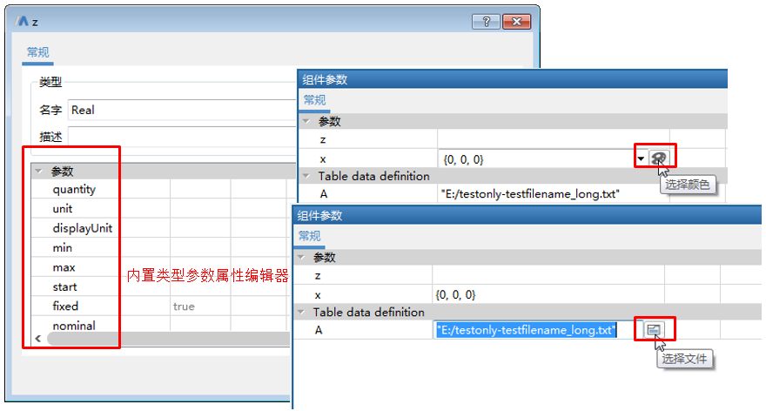This screenshot has height=411, width=766.
Task: Click the true value in fixed row
Action: pyautogui.click(x=183, y=307)
